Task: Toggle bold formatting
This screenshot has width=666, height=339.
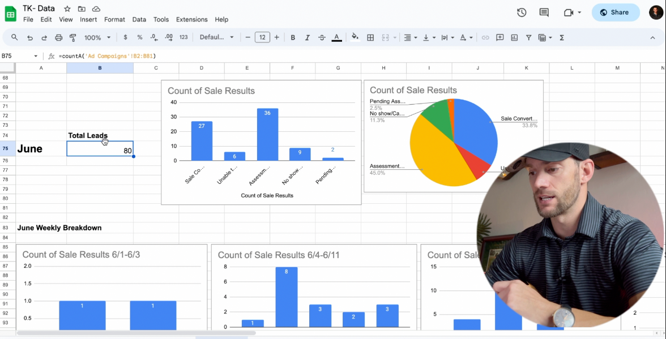Action: tap(293, 37)
